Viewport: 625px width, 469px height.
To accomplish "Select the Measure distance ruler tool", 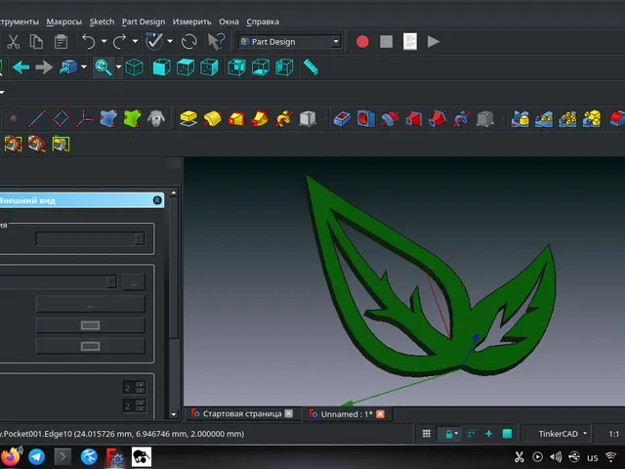I will 311,67.
